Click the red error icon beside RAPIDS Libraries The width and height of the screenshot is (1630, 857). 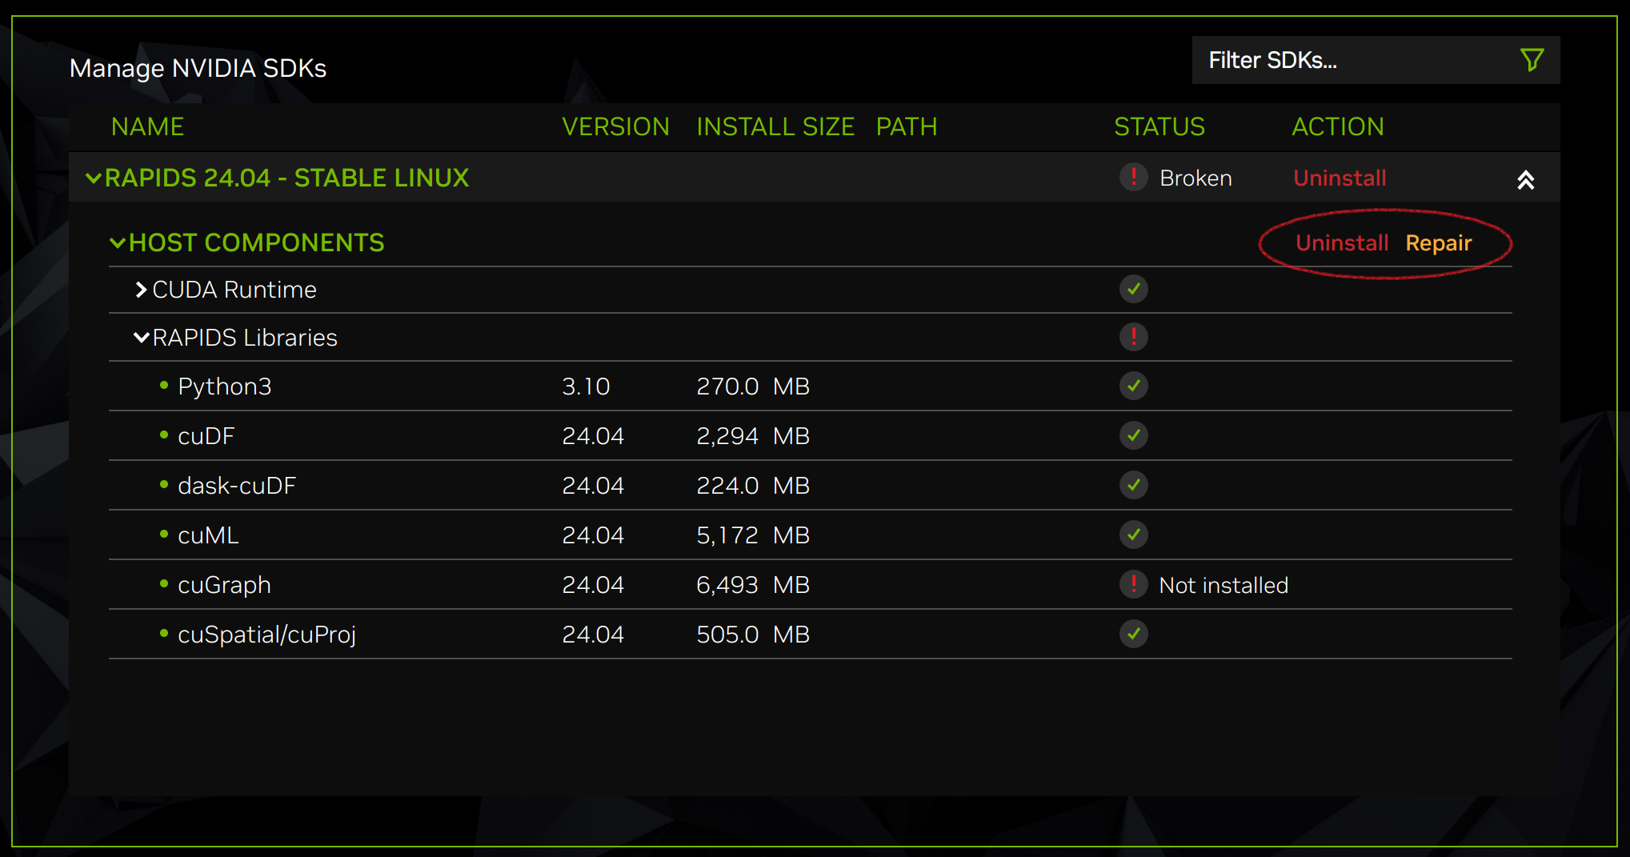pyautogui.click(x=1133, y=337)
